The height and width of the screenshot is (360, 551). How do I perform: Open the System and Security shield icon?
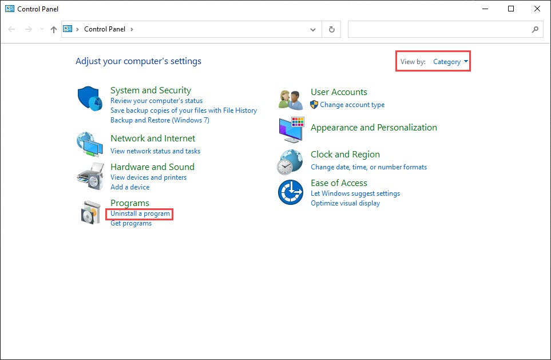(x=90, y=98)
